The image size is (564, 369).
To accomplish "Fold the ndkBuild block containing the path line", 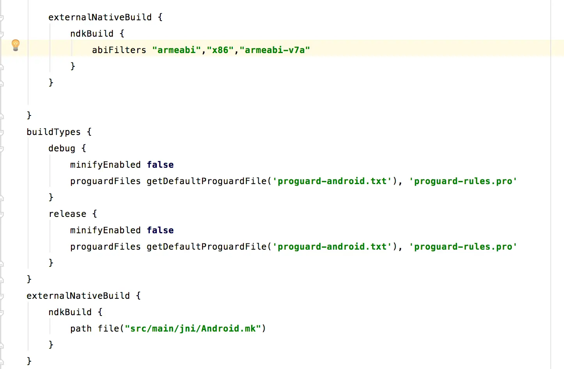I will [2, 312].
